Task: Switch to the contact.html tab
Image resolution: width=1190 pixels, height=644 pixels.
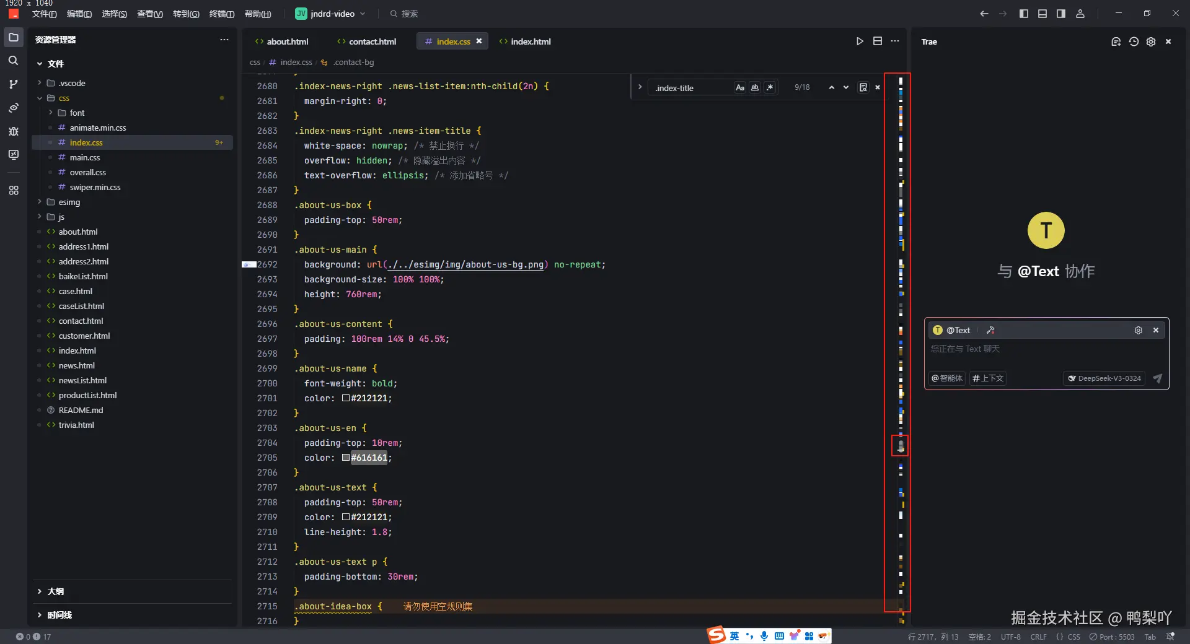Action: (x=372, y=41)
